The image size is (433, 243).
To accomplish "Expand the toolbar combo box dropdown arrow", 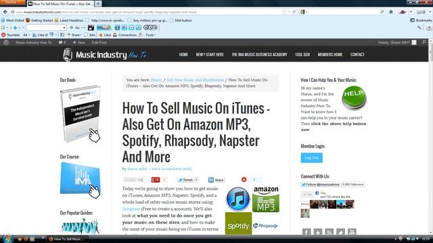I will [x=64, y=28].
